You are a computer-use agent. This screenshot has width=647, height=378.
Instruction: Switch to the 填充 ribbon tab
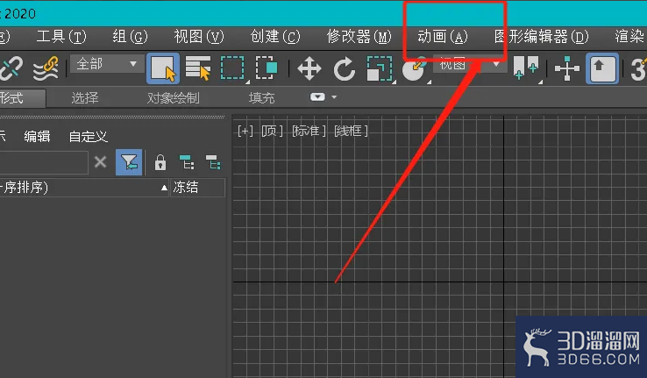[x=261, y=98]
